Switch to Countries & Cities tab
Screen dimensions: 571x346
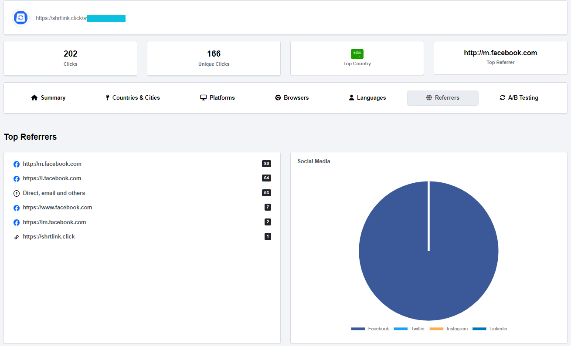133,98
